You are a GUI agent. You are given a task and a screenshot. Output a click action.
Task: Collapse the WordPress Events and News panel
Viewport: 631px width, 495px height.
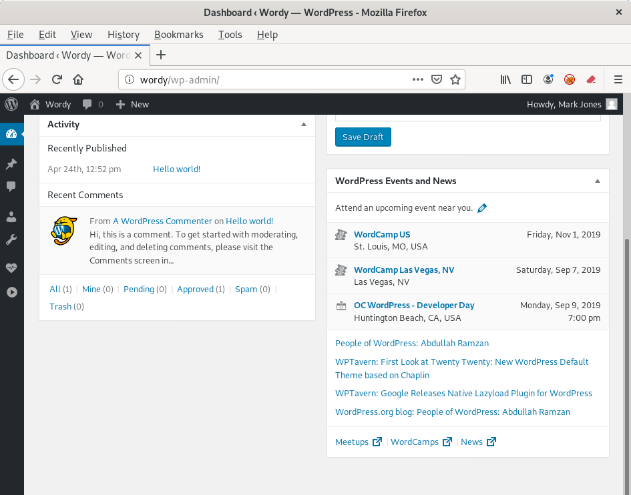pos(598,181)
